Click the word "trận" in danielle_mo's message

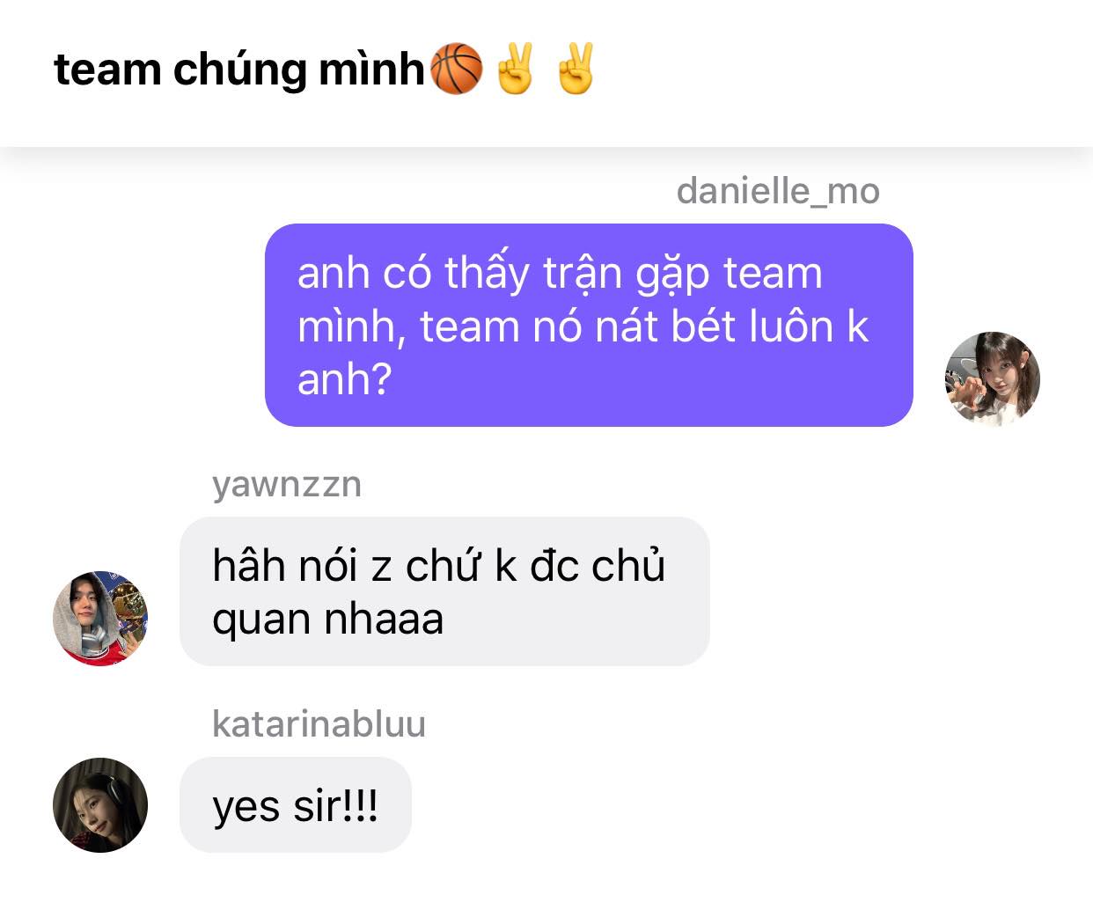coord(582,275)
